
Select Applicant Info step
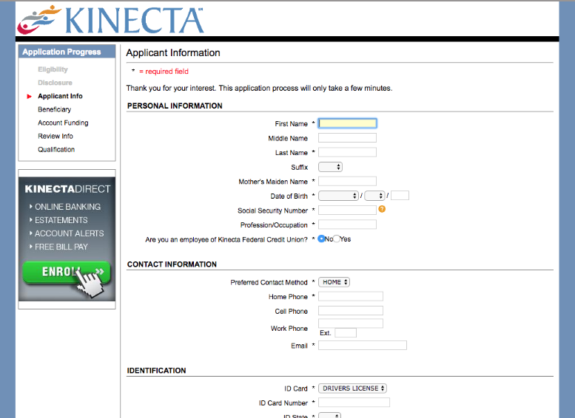[x=60, y=96]
